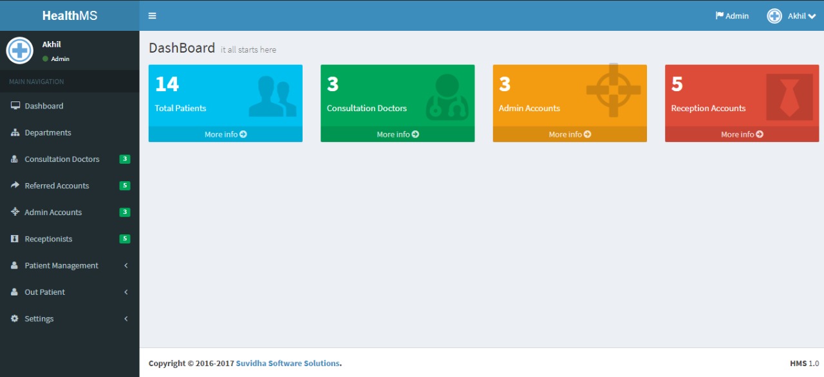Open the Akhil user dropdown in header
The image size is (824, 377).
click(792, 16)
